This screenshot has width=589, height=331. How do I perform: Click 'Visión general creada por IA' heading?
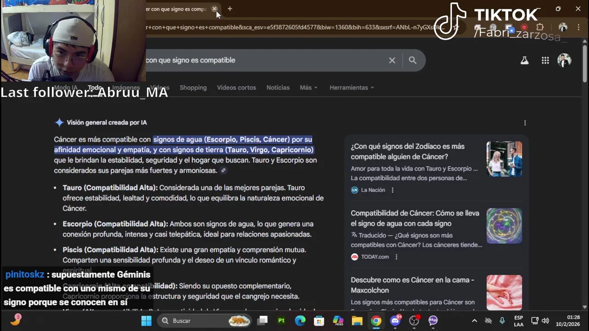click(x=107, y=123)
